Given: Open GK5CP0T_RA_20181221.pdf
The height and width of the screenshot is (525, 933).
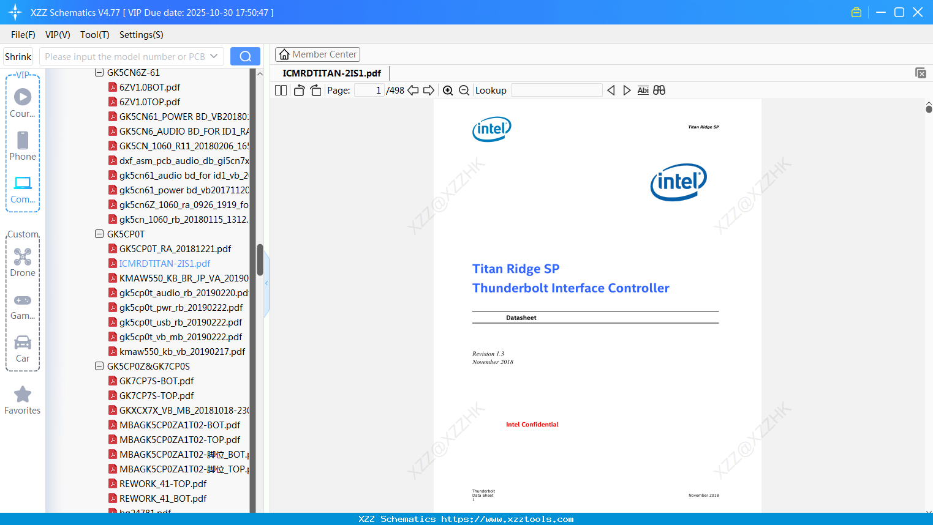Looking at the screenshot, I should [175, 249].
